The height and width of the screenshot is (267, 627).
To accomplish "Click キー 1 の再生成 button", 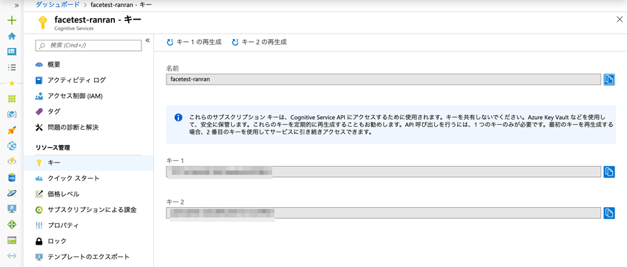I will pyautogui.click(x=194, y=42).
